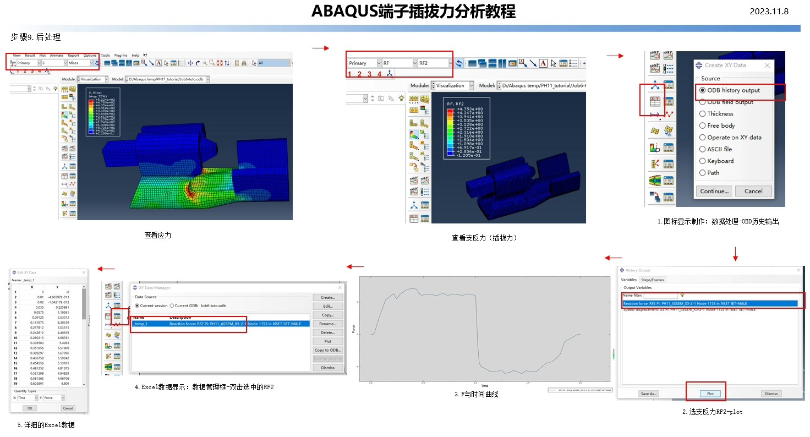The height and width of the screenshot is (437, 810).
Task: Click Plot Contours icon in RF2 screenshot toolbox
Action: [x=414, y=134]
